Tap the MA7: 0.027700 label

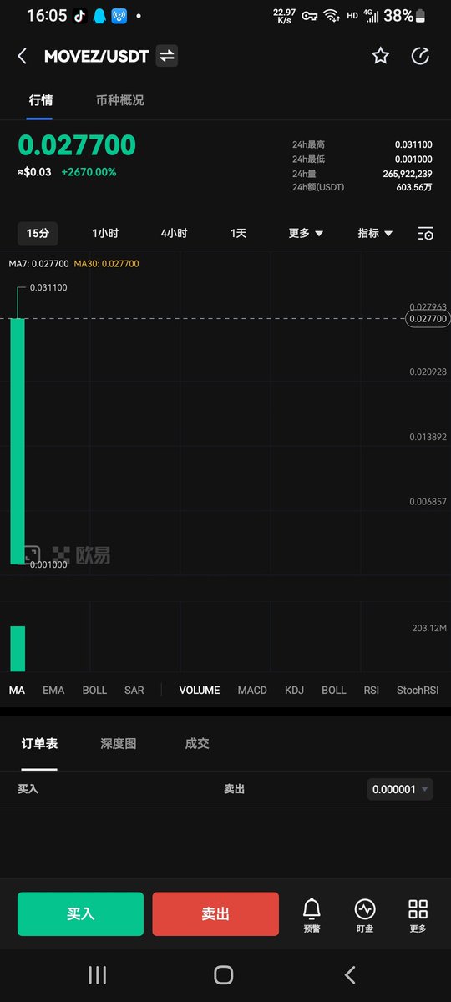[38, 264]
